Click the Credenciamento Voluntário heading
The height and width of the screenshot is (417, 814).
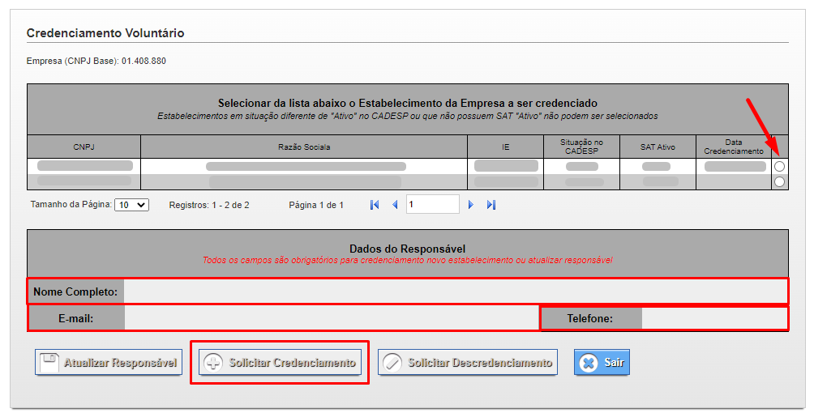pyautogui.click(x=105, y=32)
